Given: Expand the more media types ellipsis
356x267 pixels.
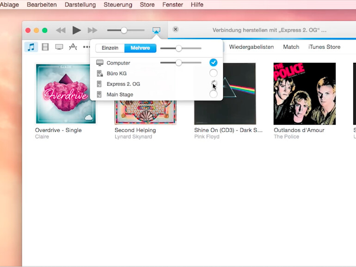Looking at the screenshot, I should (x=86, y=47).
